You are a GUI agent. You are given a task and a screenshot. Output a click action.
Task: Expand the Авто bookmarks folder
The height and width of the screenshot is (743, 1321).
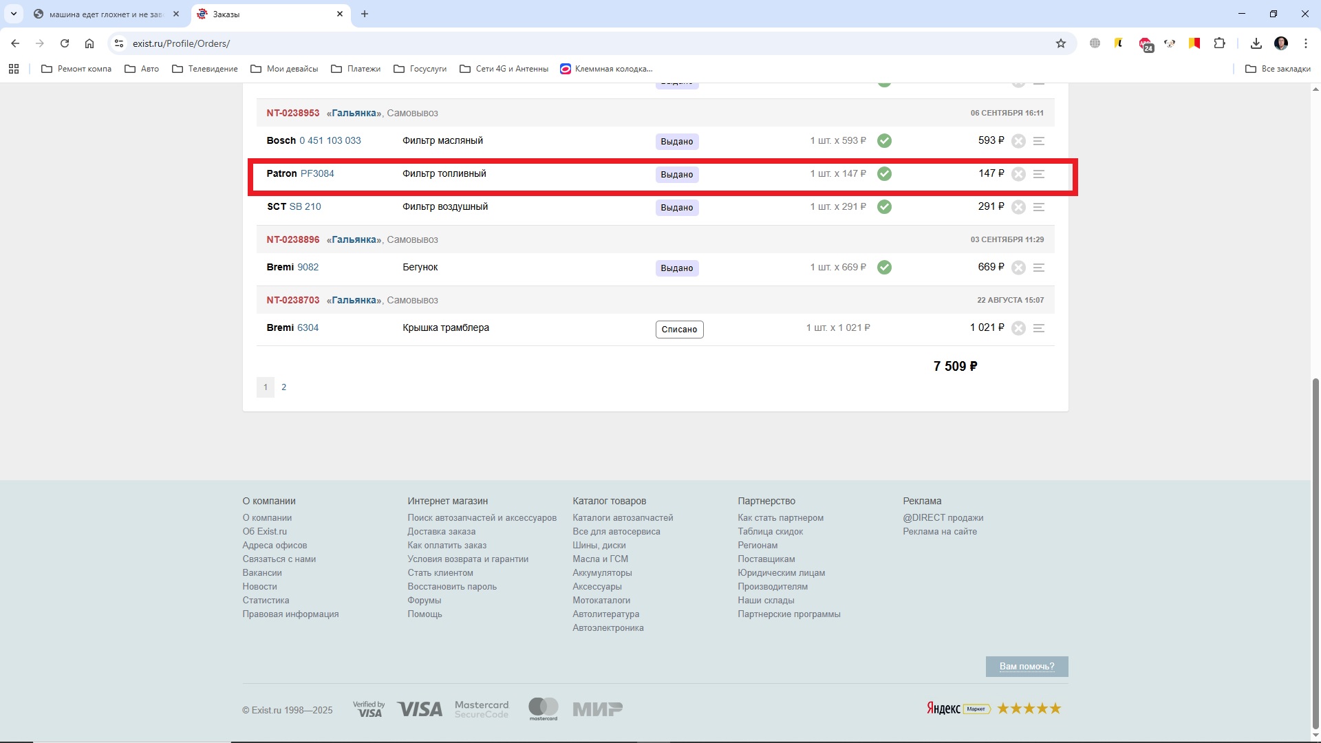tap(142, 69)
